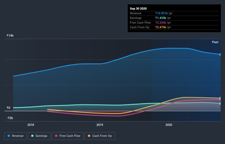Click the 2019 x-axis label

click(x=100, y=125)
